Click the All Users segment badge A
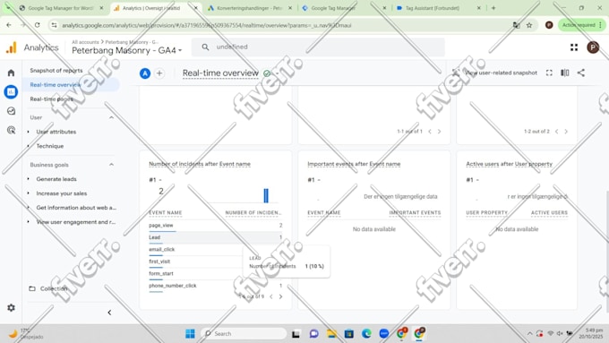Image resolution: width=609 pixels, height=343 pixels. point(145,73)
